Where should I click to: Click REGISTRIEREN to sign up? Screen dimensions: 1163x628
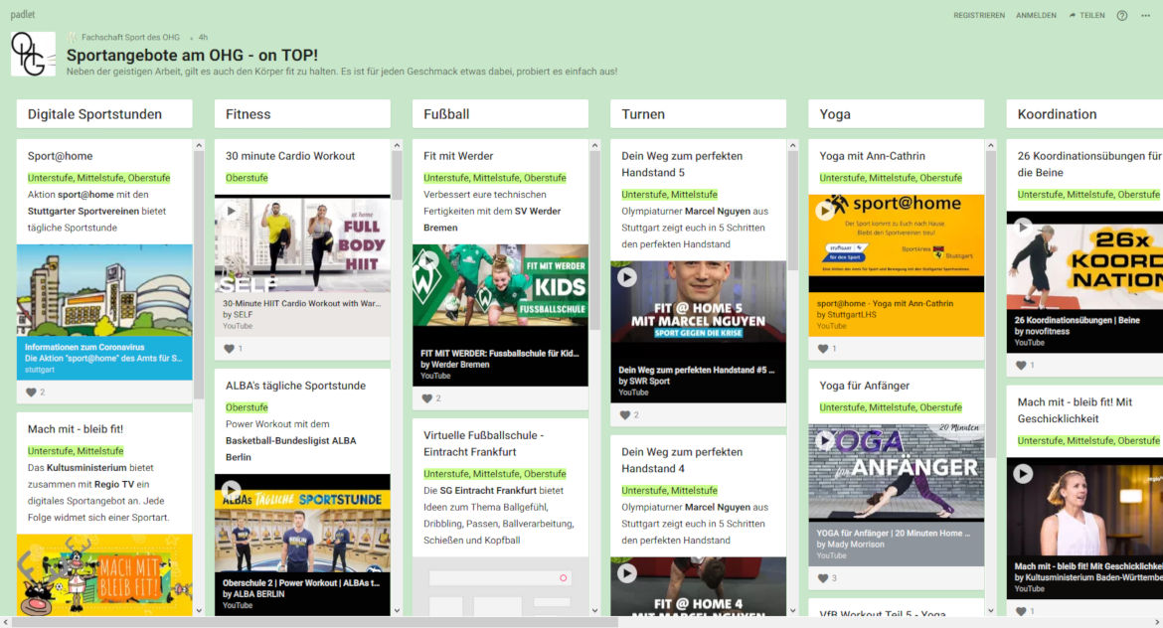[979, 16]
